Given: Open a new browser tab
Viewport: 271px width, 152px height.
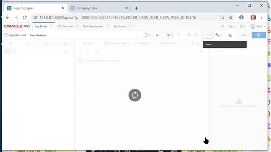Looking at the screenshot, I should tap(136, 8).
